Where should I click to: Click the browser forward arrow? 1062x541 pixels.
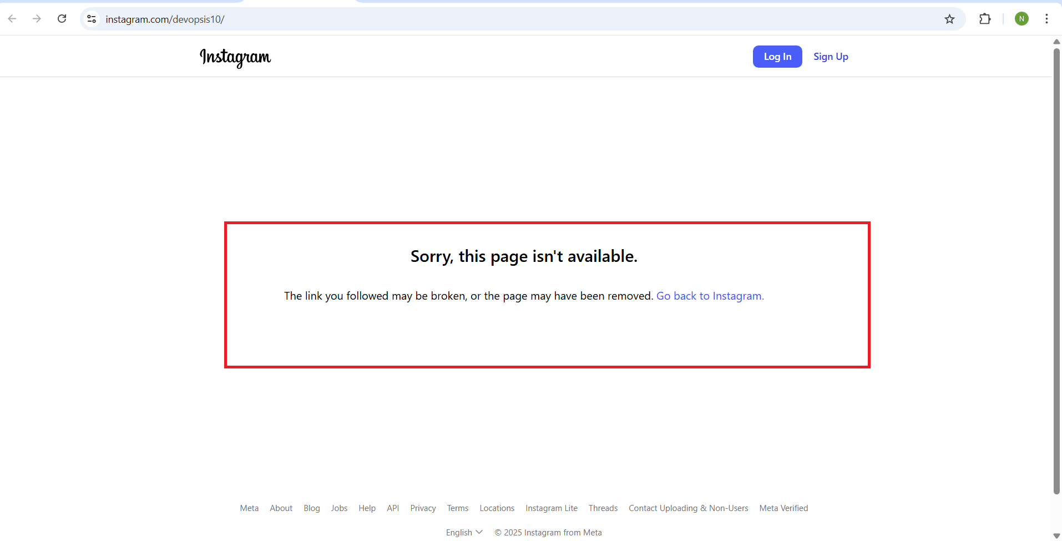pyautogui.click(x=37, y=19)
